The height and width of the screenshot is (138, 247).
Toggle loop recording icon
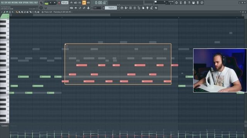coord(88,3)
